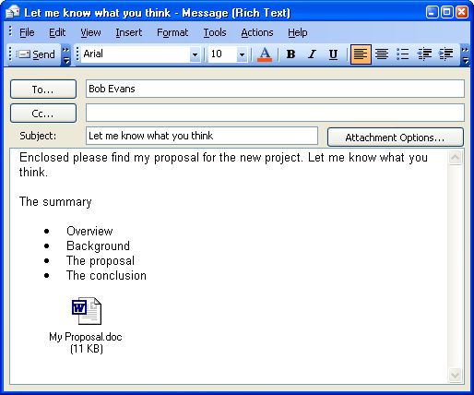474x395 pixels.
Task: Expand formatting toolbar options at right end
Action: [466, 54]
